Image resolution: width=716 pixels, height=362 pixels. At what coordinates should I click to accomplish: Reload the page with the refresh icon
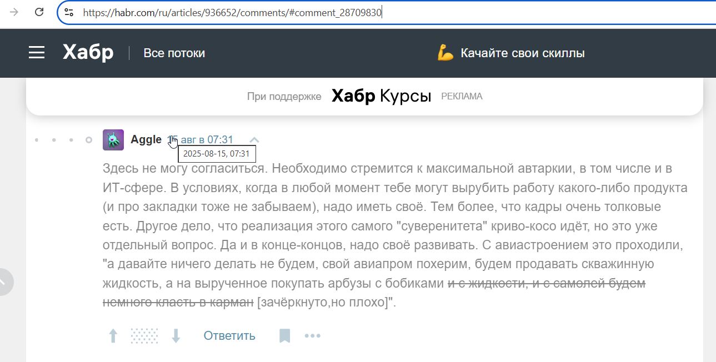(x=38, y=12)
